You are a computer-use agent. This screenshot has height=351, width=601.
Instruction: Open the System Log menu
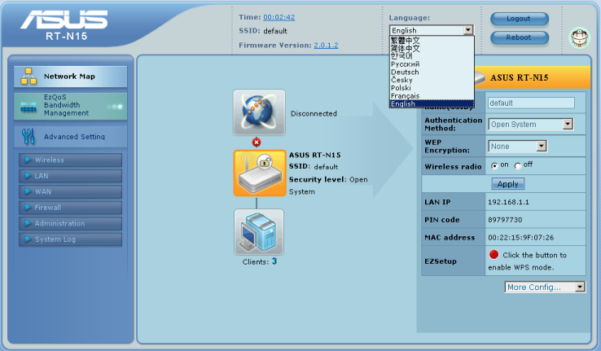(x=71, y=239)
